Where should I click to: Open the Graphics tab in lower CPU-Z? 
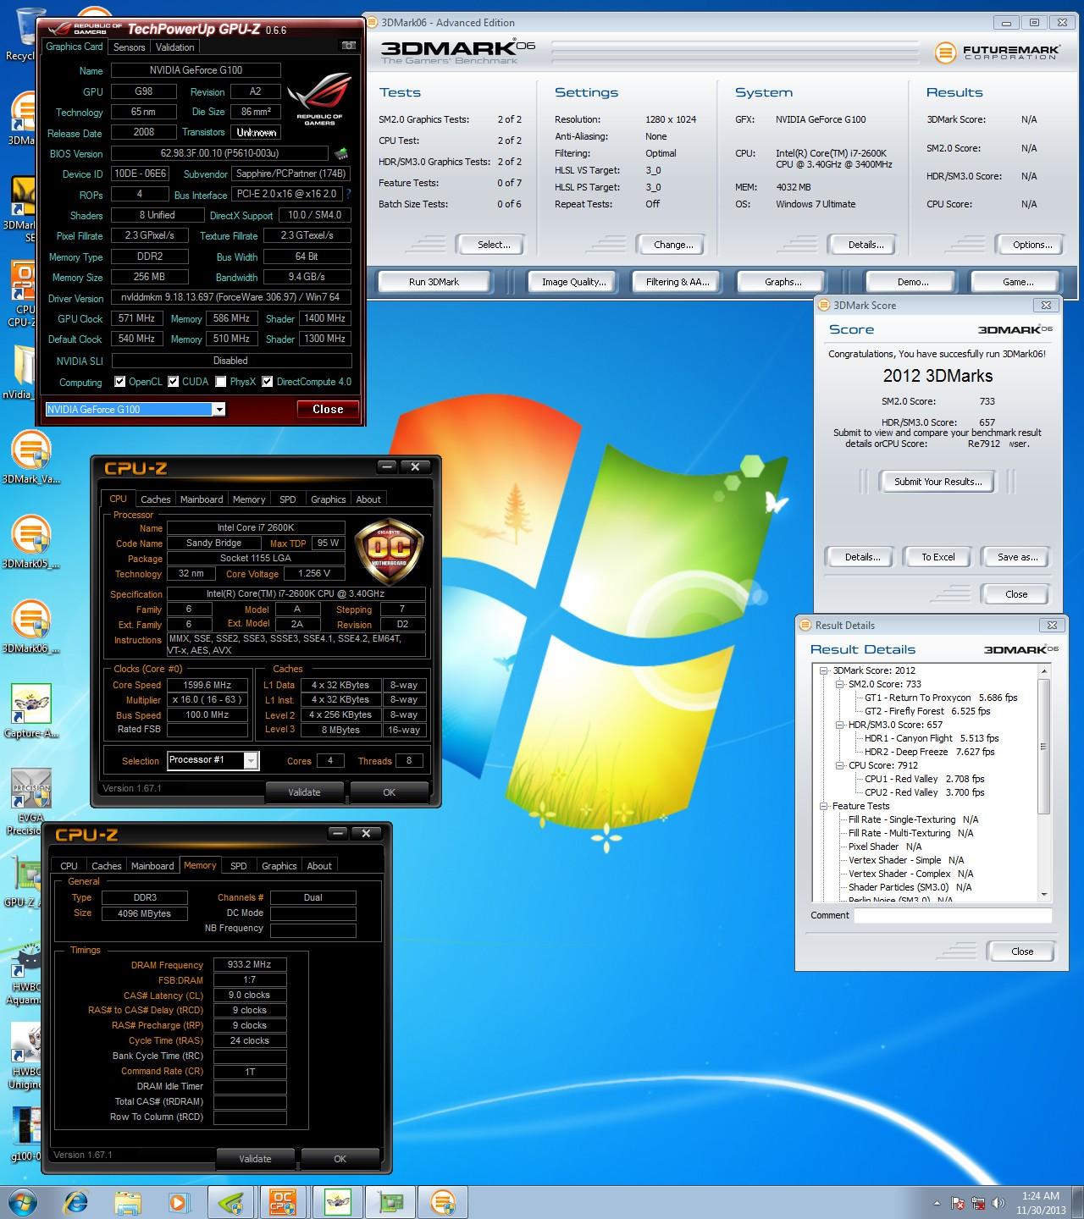tap(279, 866)
